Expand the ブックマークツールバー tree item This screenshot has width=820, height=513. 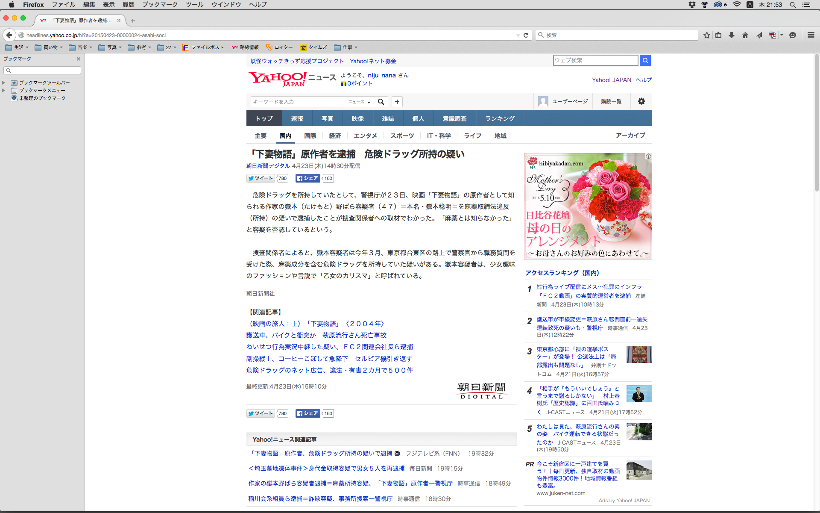[4, 83]
